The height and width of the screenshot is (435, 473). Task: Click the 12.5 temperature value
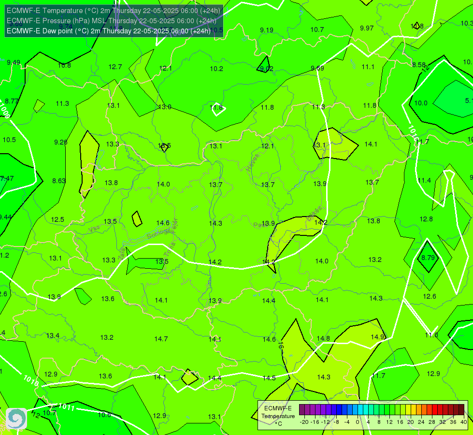[x=57, y=219]
